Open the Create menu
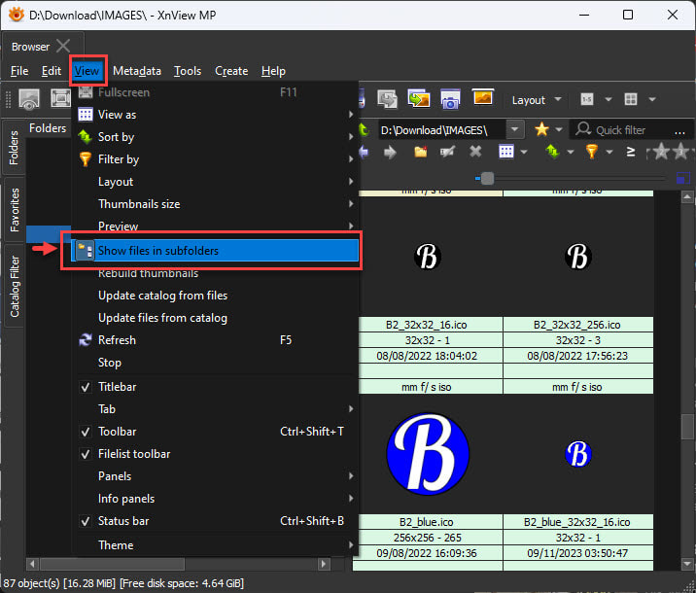696x593 pixels. [x=231, y=71]
